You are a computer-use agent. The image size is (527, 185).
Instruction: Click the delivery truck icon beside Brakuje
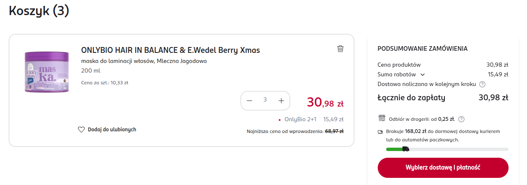point(380,132)
